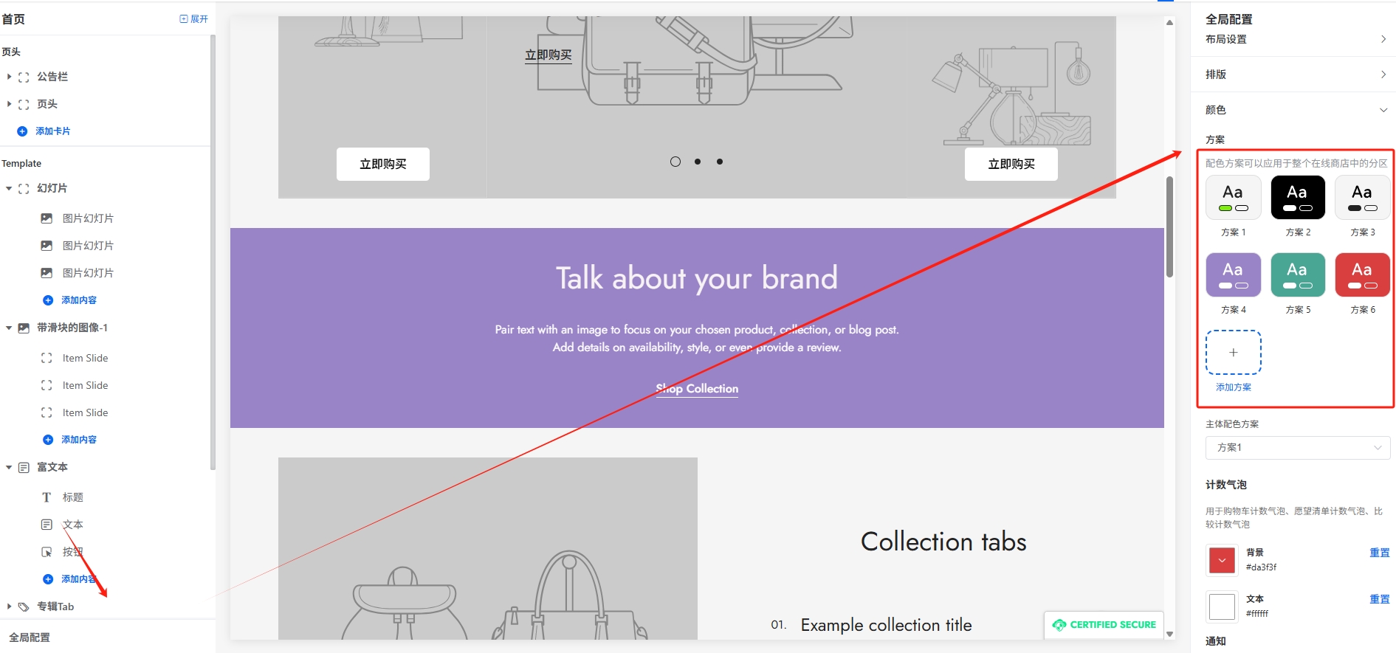Click the 标题 text block icon

pos(47,497)
